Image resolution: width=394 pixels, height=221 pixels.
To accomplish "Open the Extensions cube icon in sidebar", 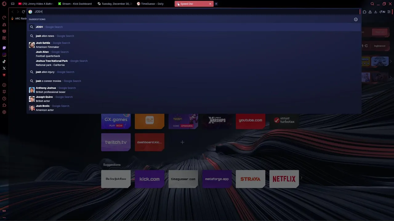I will click(4, 105).
